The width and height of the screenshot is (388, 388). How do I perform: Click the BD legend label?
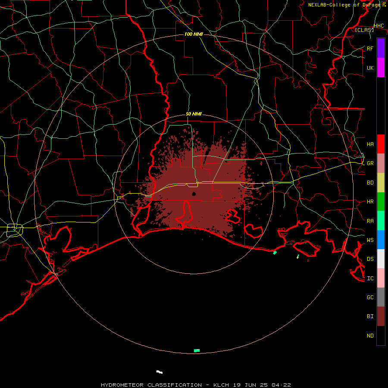(370, 183)
